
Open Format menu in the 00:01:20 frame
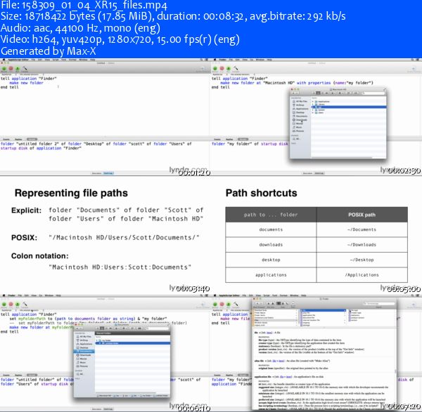(72, 60)
